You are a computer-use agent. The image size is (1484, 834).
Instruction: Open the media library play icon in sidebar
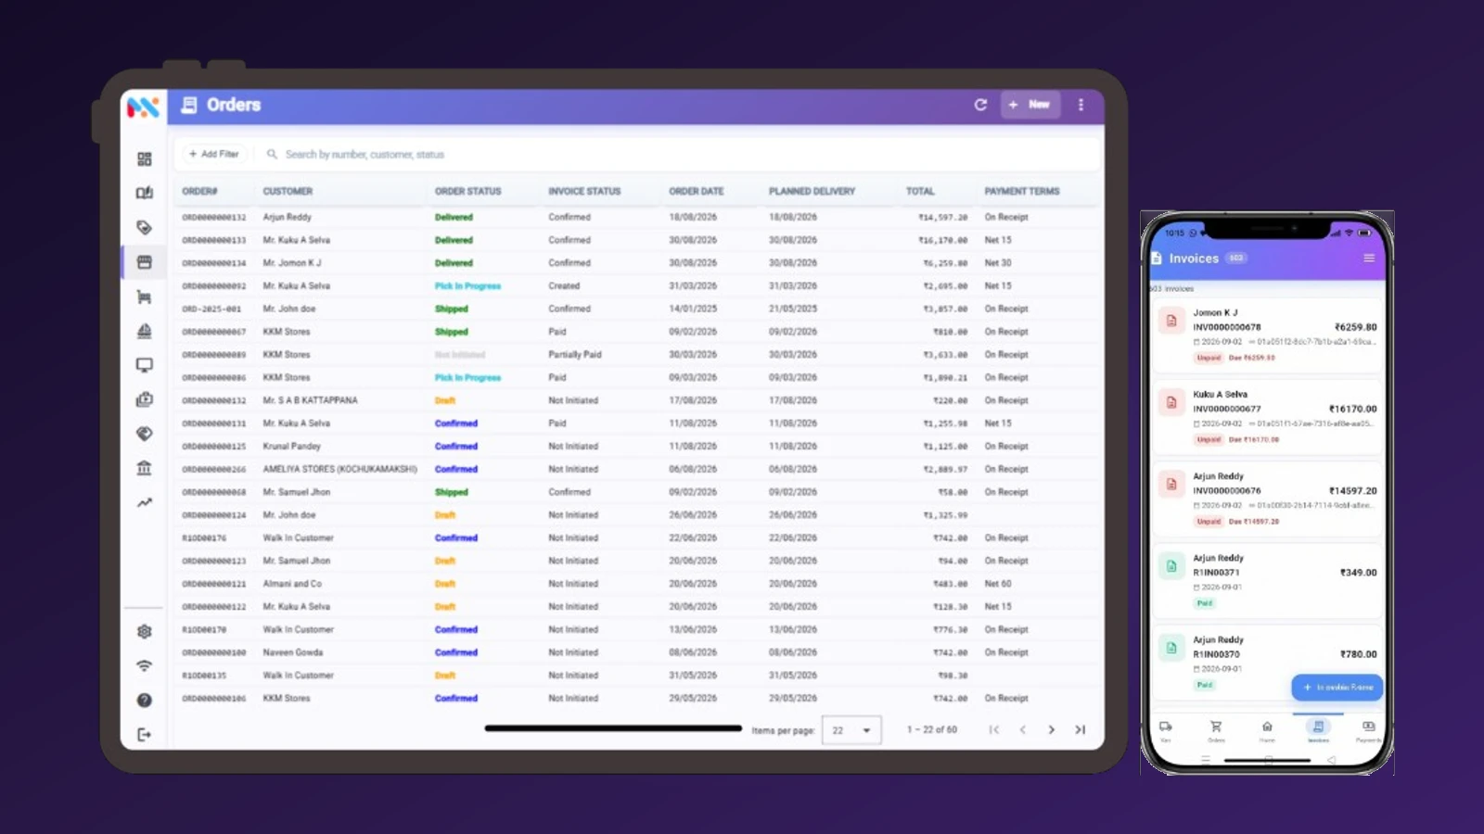(144, 399)
